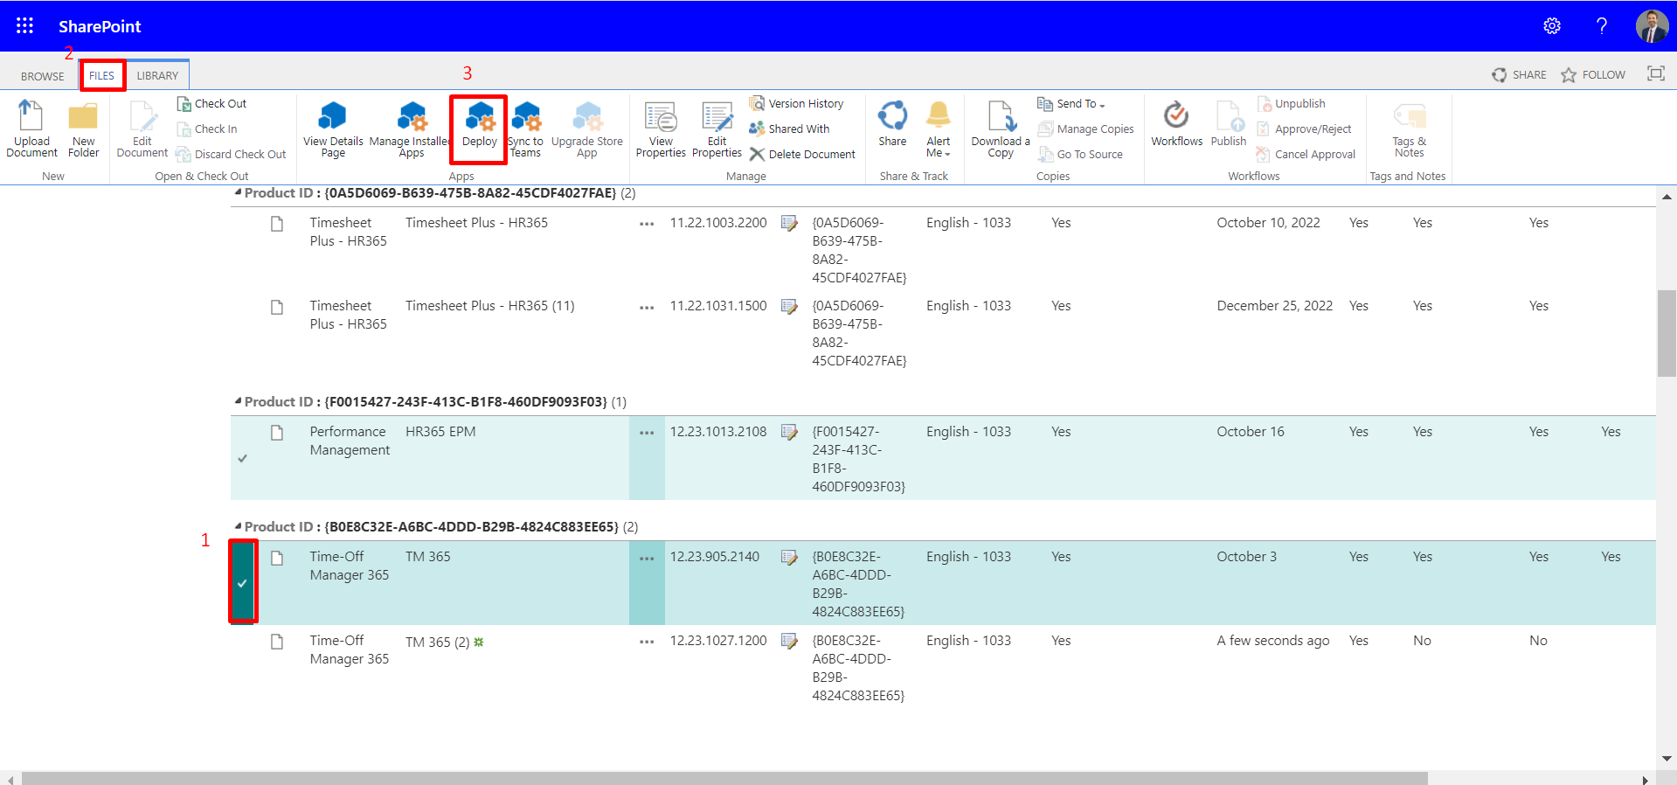Open ellipsis menu for version 11.22.1003.2200 row

coord(647,224)
